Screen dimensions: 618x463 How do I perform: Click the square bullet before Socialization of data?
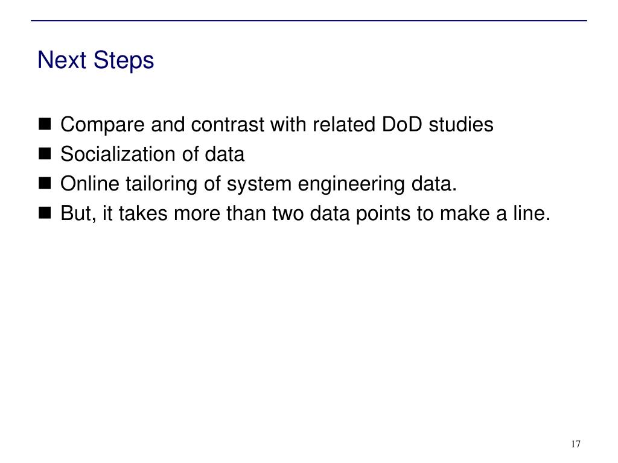[45, 153]
